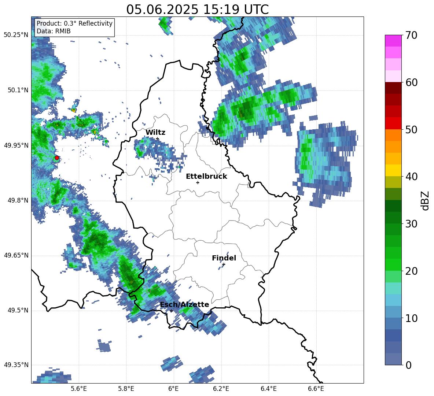Click the 50.1°N latitude label

click(18, 90)
